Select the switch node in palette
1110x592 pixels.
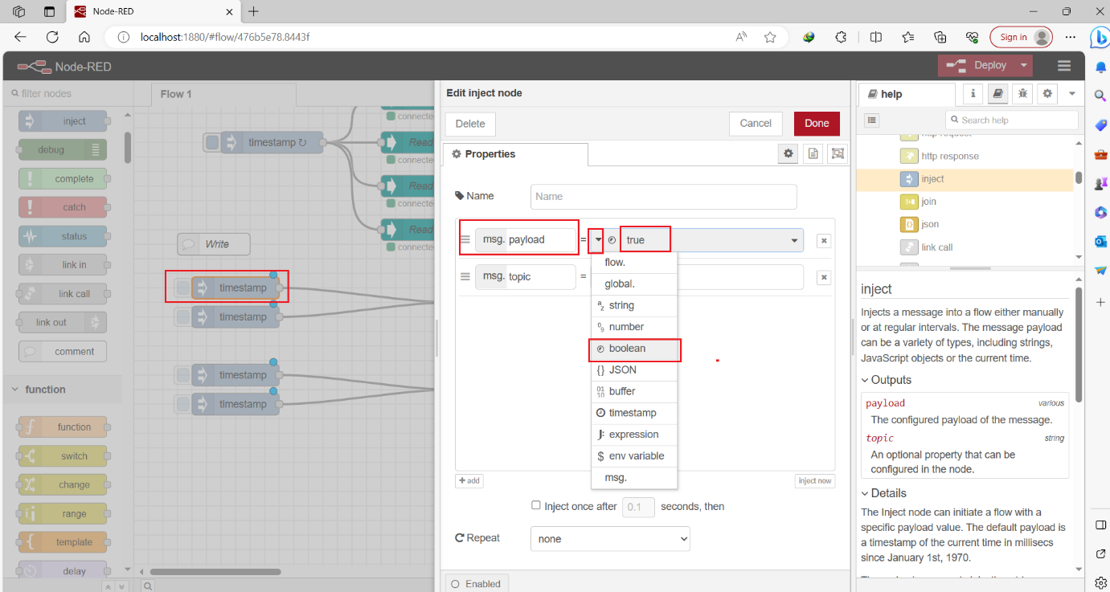tap(63, 456)
